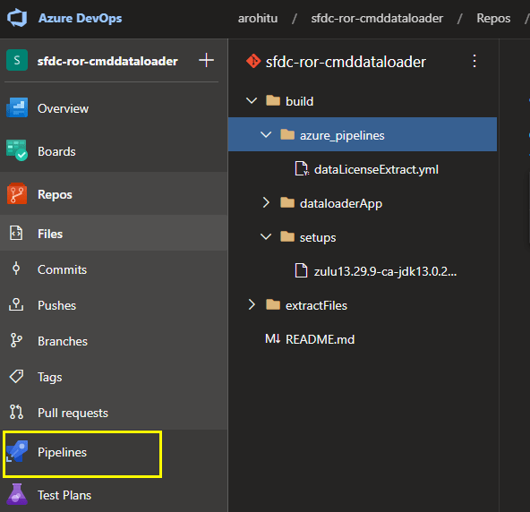Click the Files code-page icon
530x512 pixels.
16,234
